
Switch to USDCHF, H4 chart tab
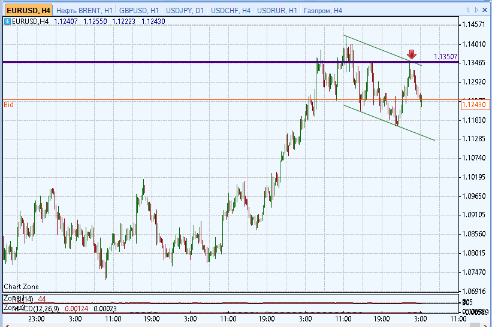tap(230, 11)
